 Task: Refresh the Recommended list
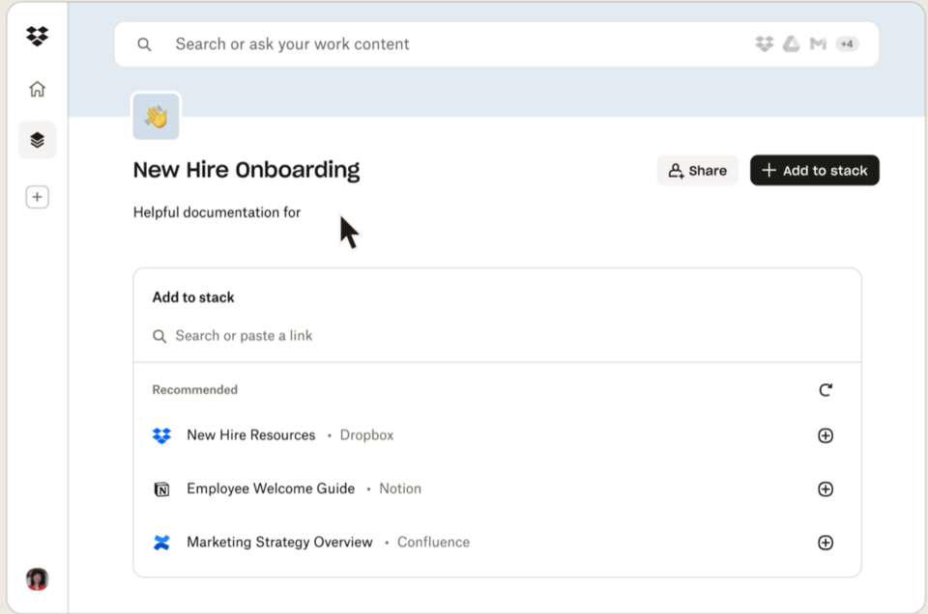826,390
